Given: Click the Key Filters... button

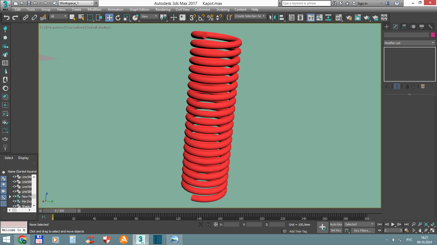Looking at the screenshot, I should pos(363,231).
